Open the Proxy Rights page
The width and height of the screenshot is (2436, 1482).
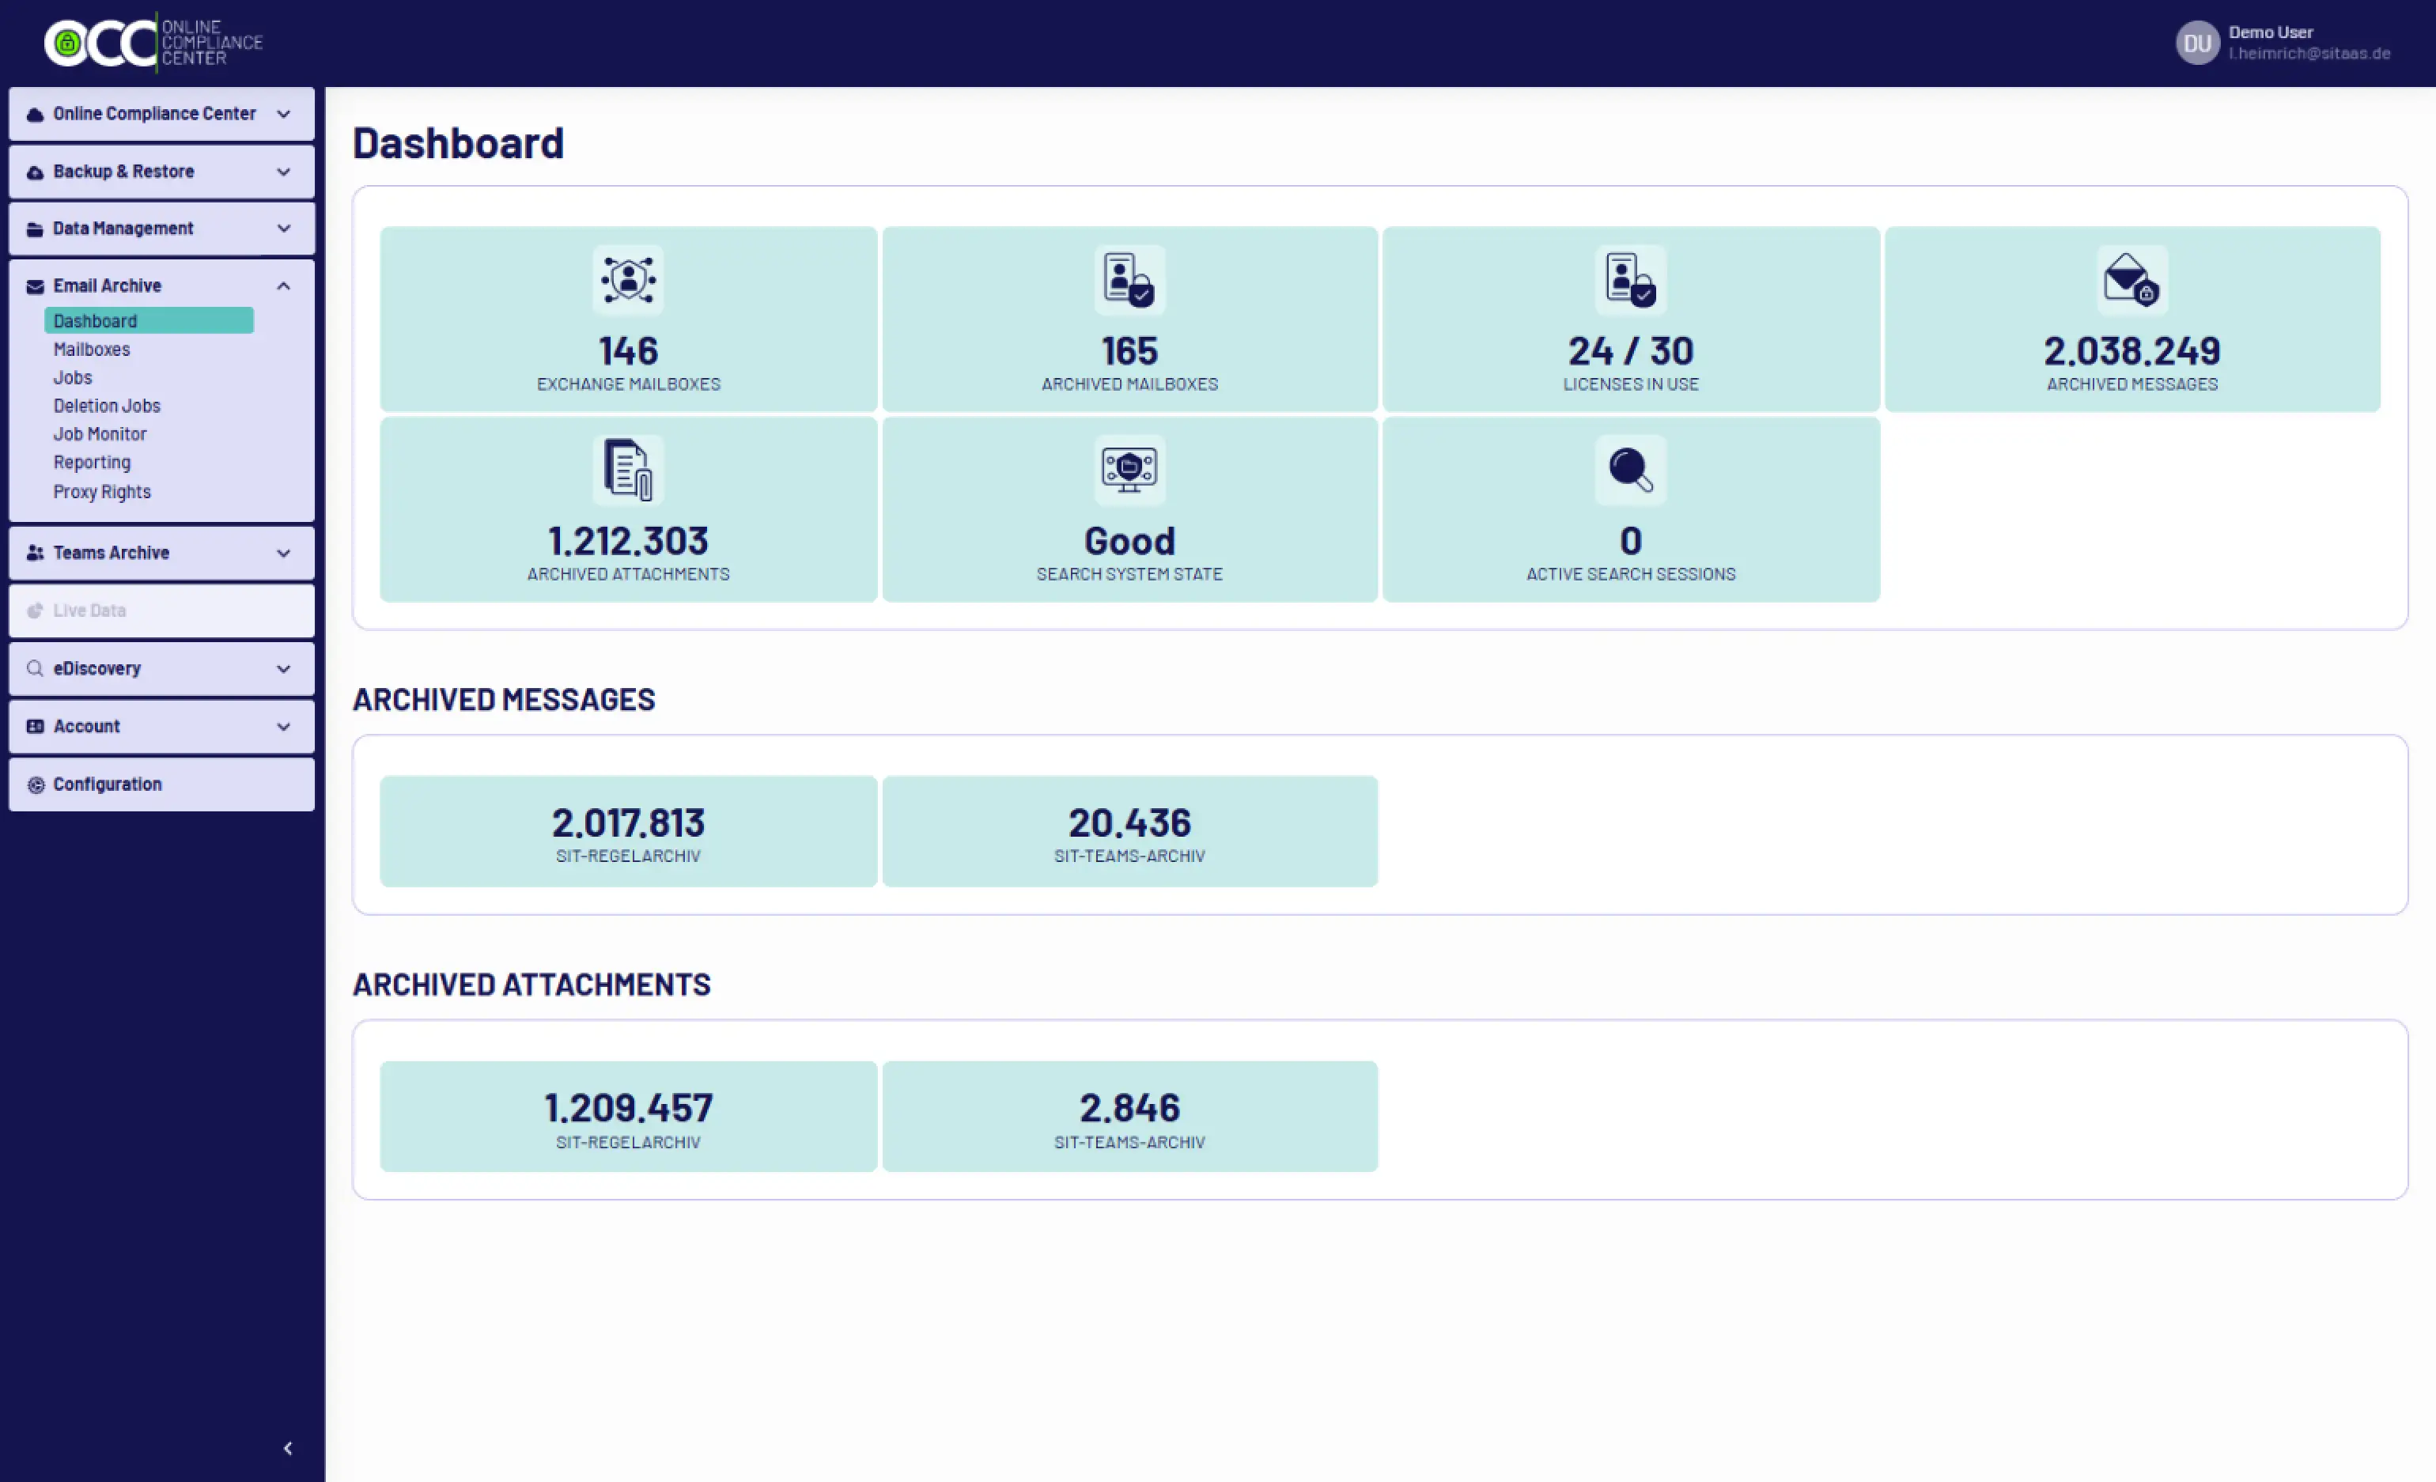(x=102, y=491)
